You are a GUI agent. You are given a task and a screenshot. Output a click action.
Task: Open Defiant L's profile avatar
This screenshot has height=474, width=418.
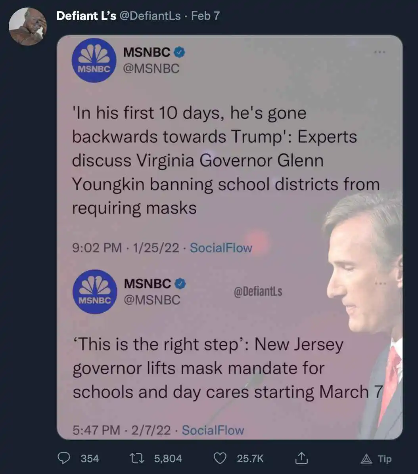(28, 27)
